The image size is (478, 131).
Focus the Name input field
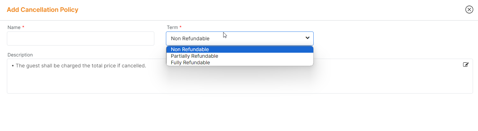tap(80, 38)
